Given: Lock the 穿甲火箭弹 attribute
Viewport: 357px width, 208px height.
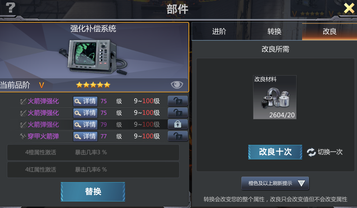Looking at the screenshot, I should coord(178,136).
